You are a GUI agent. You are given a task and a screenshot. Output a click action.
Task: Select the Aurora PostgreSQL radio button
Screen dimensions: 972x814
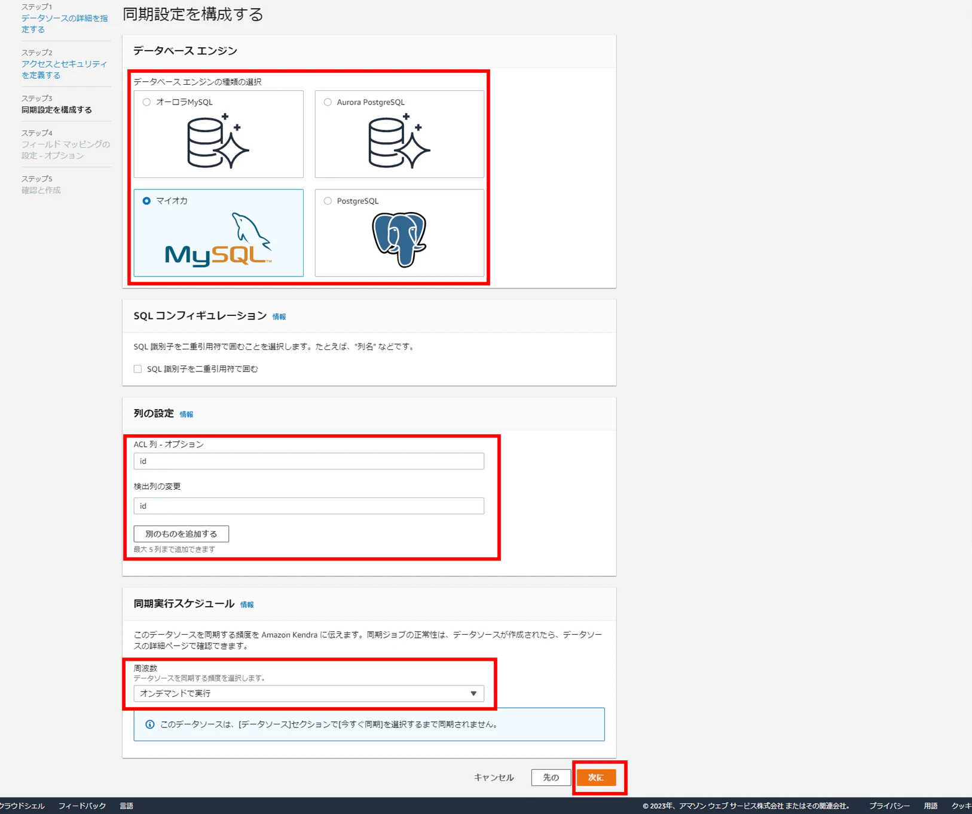pos(328,102)
